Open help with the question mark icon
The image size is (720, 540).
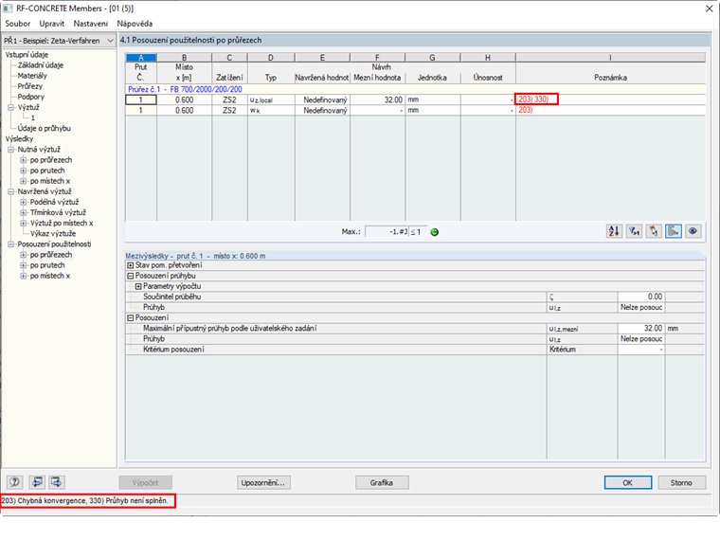[15, 481]
